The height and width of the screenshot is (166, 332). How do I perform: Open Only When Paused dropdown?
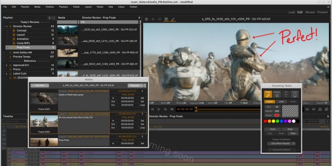click(x=281, y=144)
